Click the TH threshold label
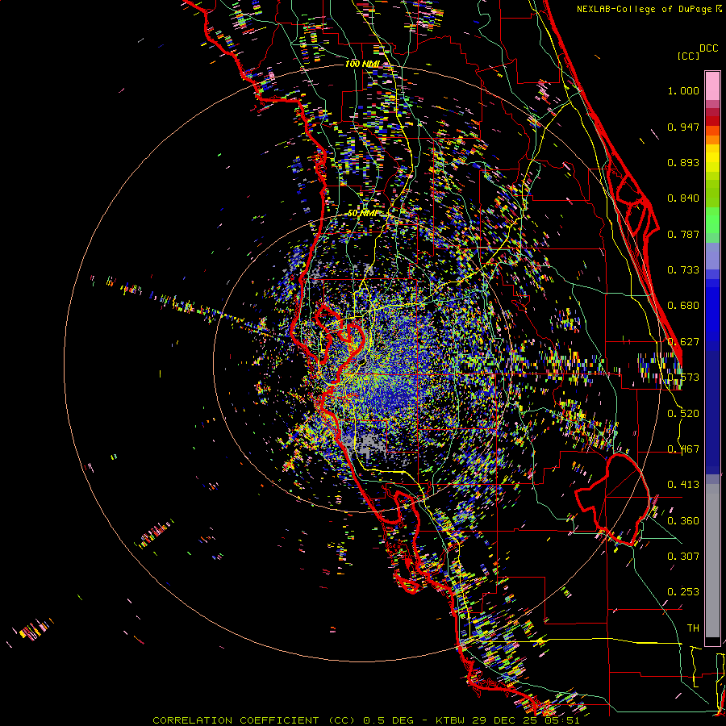 [693, 628]
